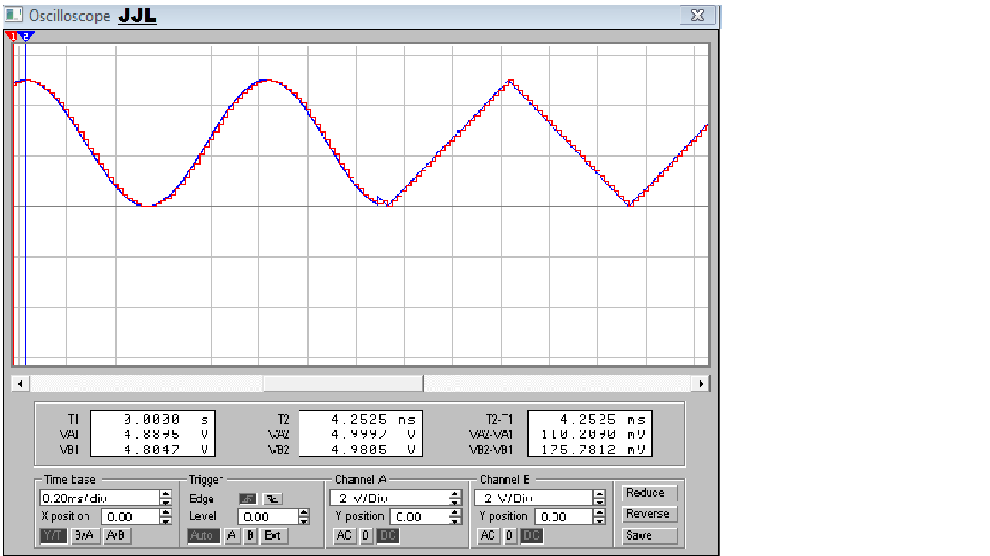Decrease Channel B volts per division

599,501
